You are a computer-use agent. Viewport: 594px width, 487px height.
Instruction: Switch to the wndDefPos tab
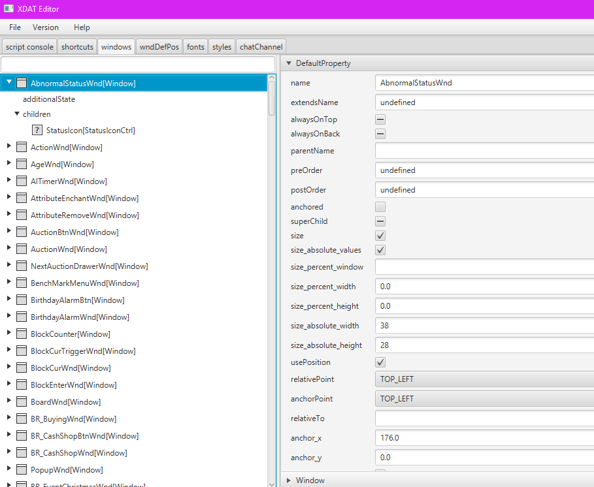point(159,46)
